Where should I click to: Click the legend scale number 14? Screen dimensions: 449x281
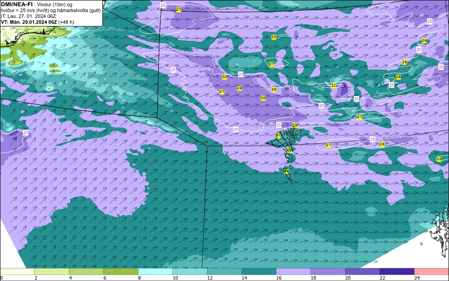point(245,278)
